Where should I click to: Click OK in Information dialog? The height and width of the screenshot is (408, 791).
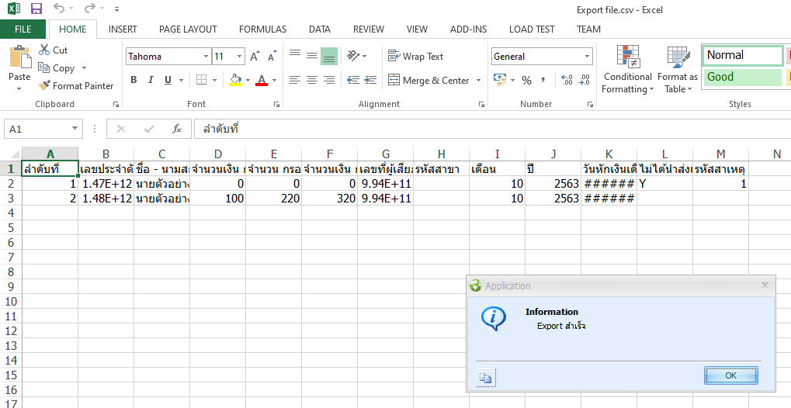pyautogui.click(x=730, y=375)
